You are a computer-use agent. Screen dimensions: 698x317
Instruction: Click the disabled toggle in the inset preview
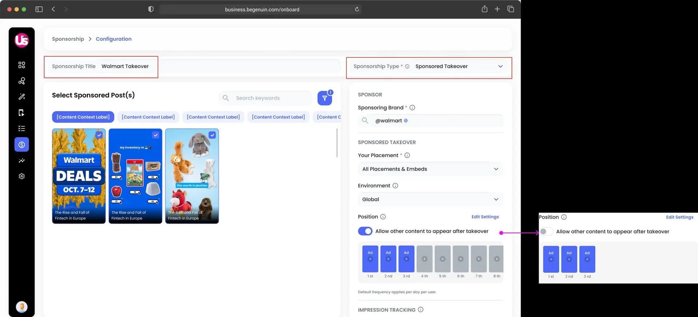546,232
